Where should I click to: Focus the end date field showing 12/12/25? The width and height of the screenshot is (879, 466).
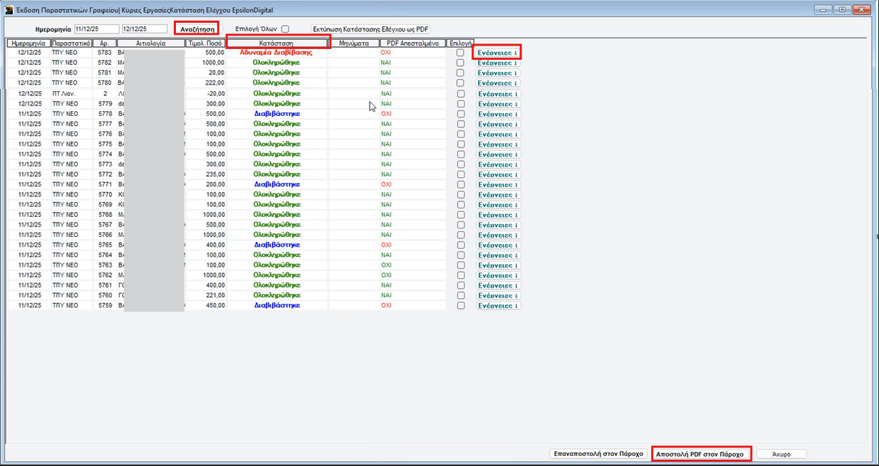(x=144, y=29)
